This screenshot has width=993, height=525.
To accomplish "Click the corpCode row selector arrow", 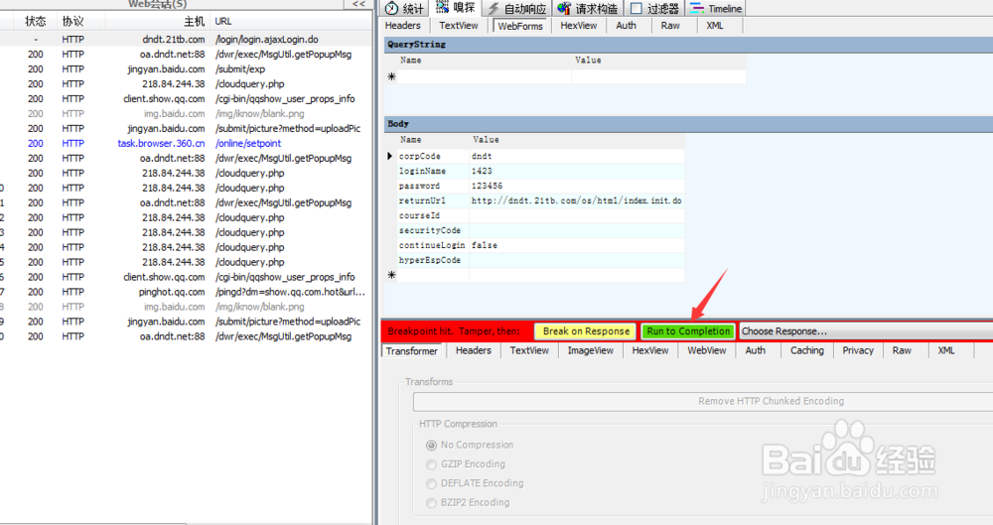I will (x=390, y=156).
